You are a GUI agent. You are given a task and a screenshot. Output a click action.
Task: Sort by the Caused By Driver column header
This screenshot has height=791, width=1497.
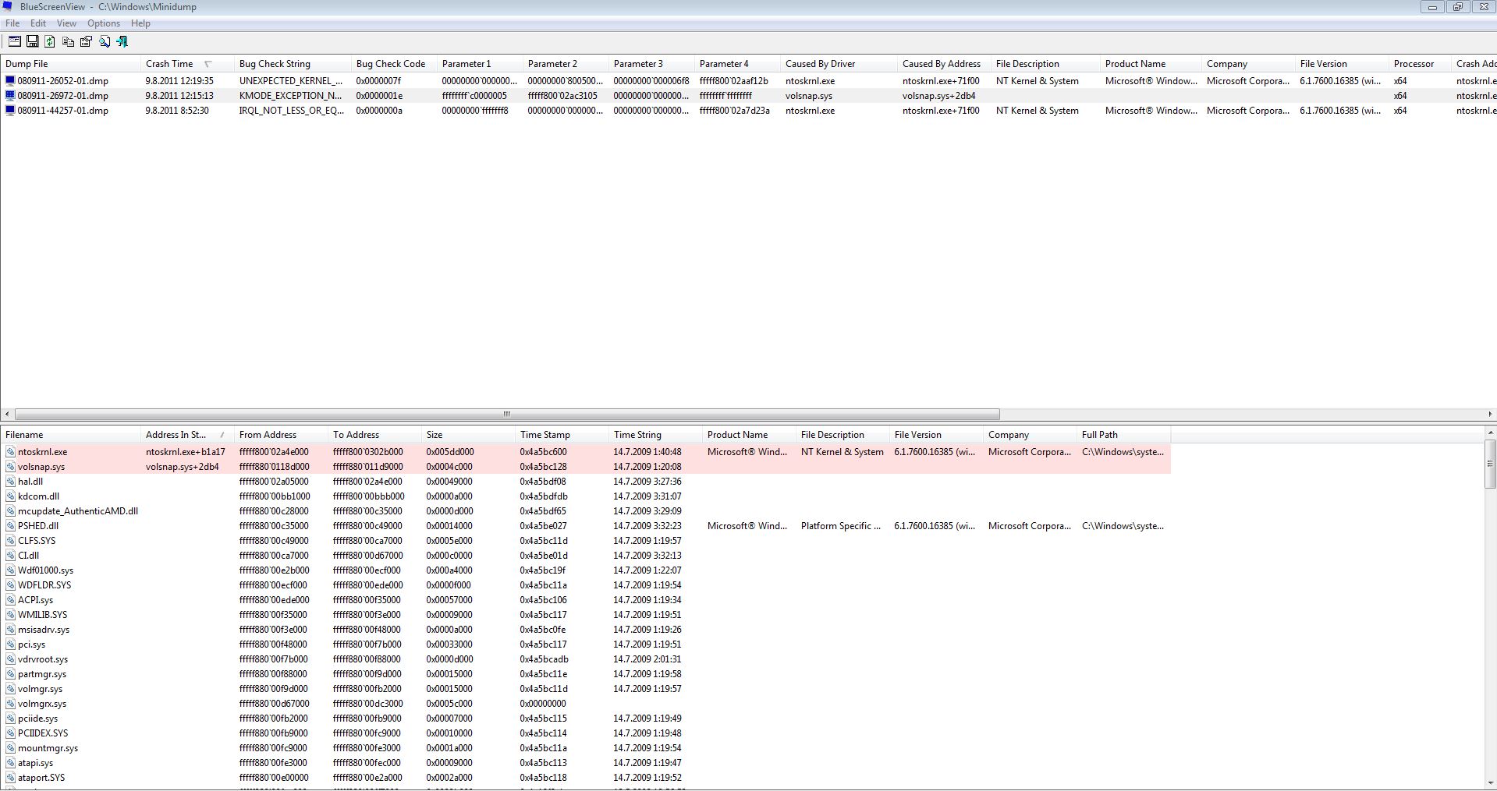click(x=839, y=64)
